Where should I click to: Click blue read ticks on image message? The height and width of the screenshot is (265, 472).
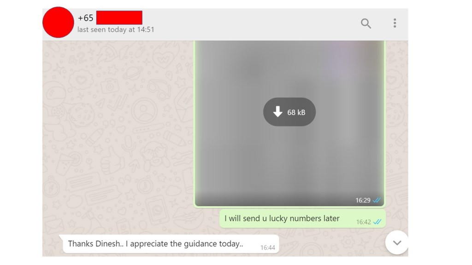coord(377,200)
